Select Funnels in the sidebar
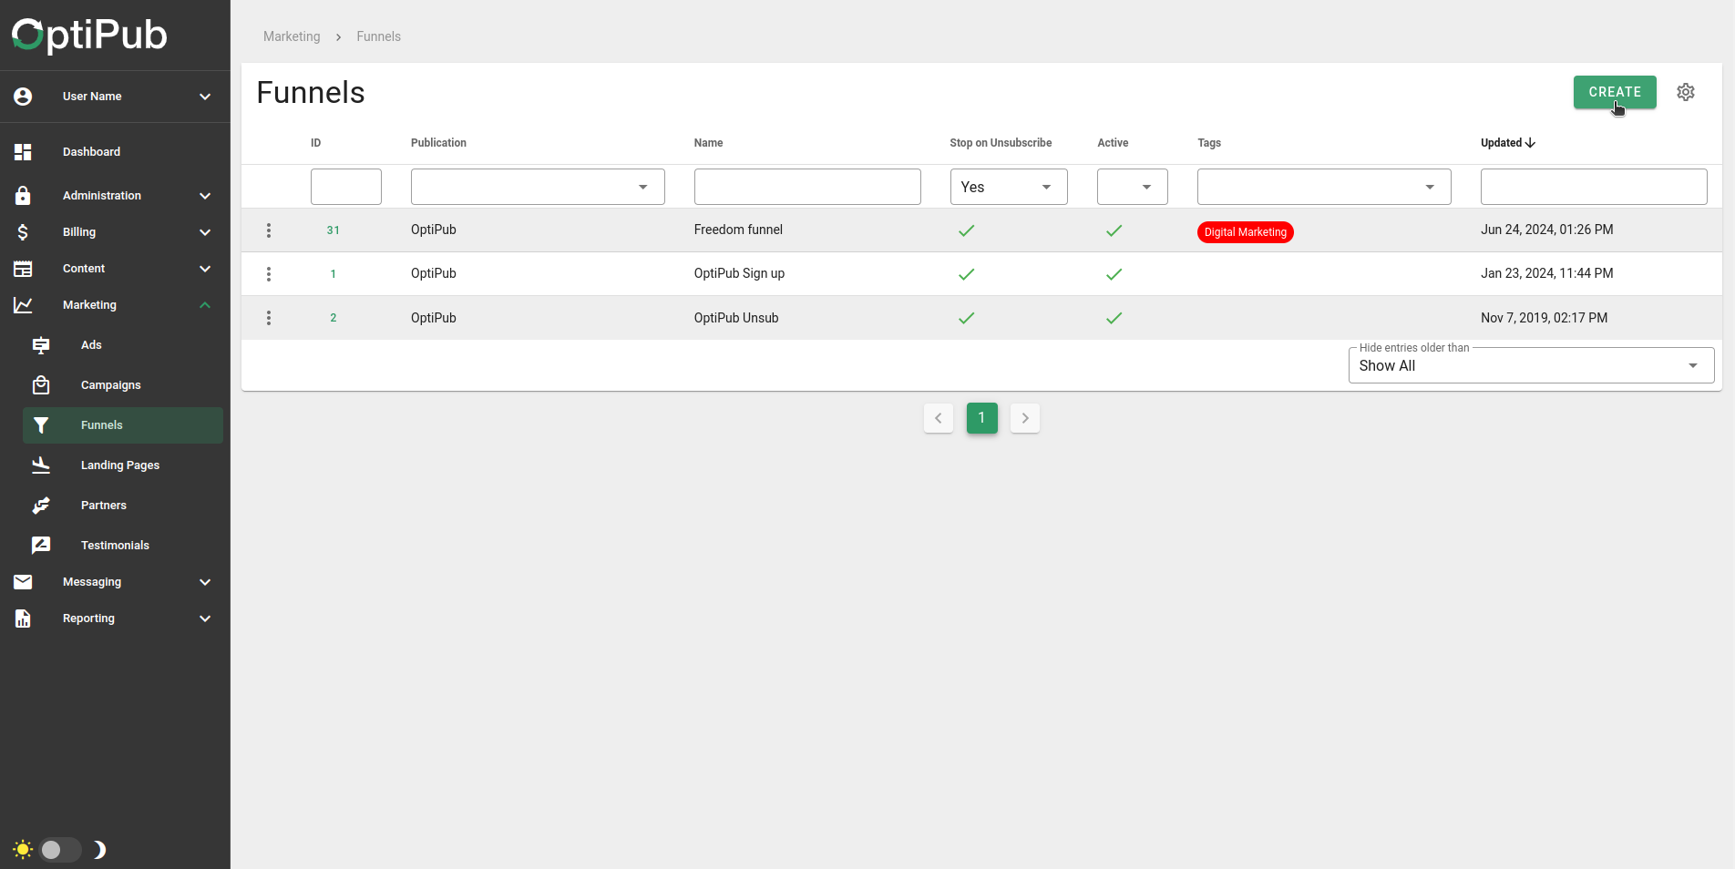 click(123, 425)
